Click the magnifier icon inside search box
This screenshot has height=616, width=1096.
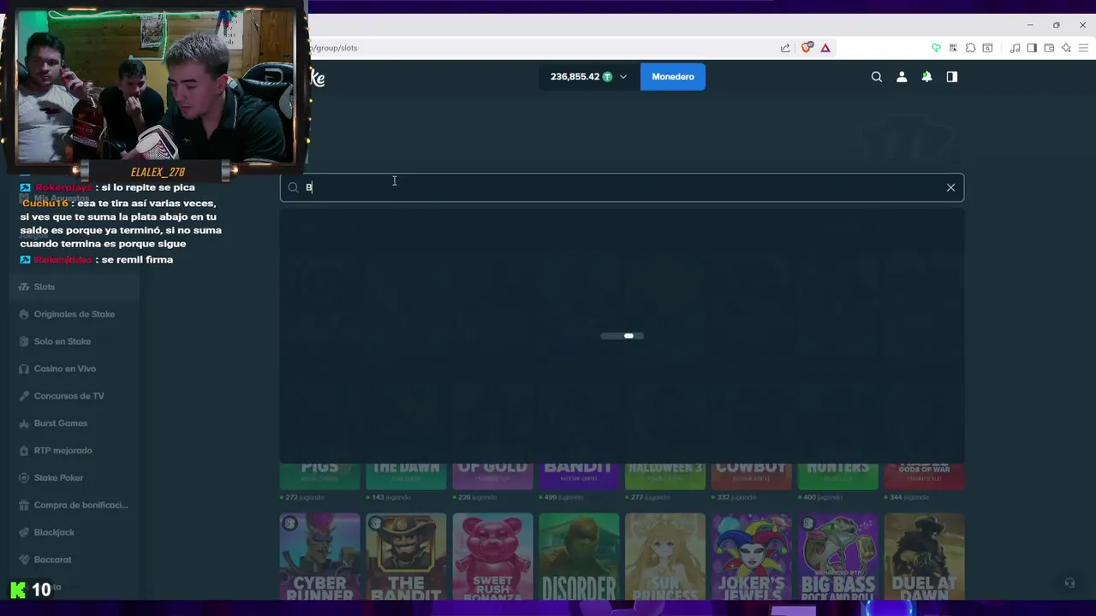[x=293, y=187]
